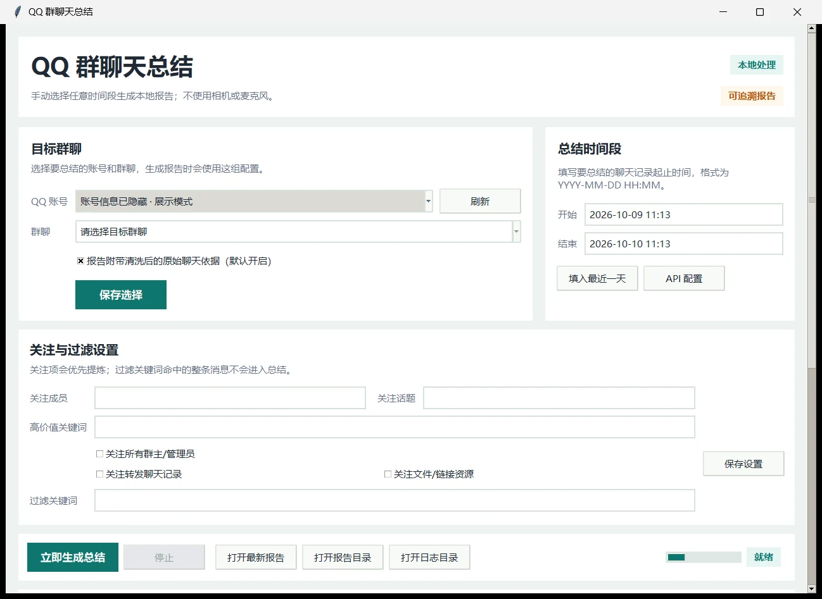
Task: Click the 保存选择 button
Action: 121,295
